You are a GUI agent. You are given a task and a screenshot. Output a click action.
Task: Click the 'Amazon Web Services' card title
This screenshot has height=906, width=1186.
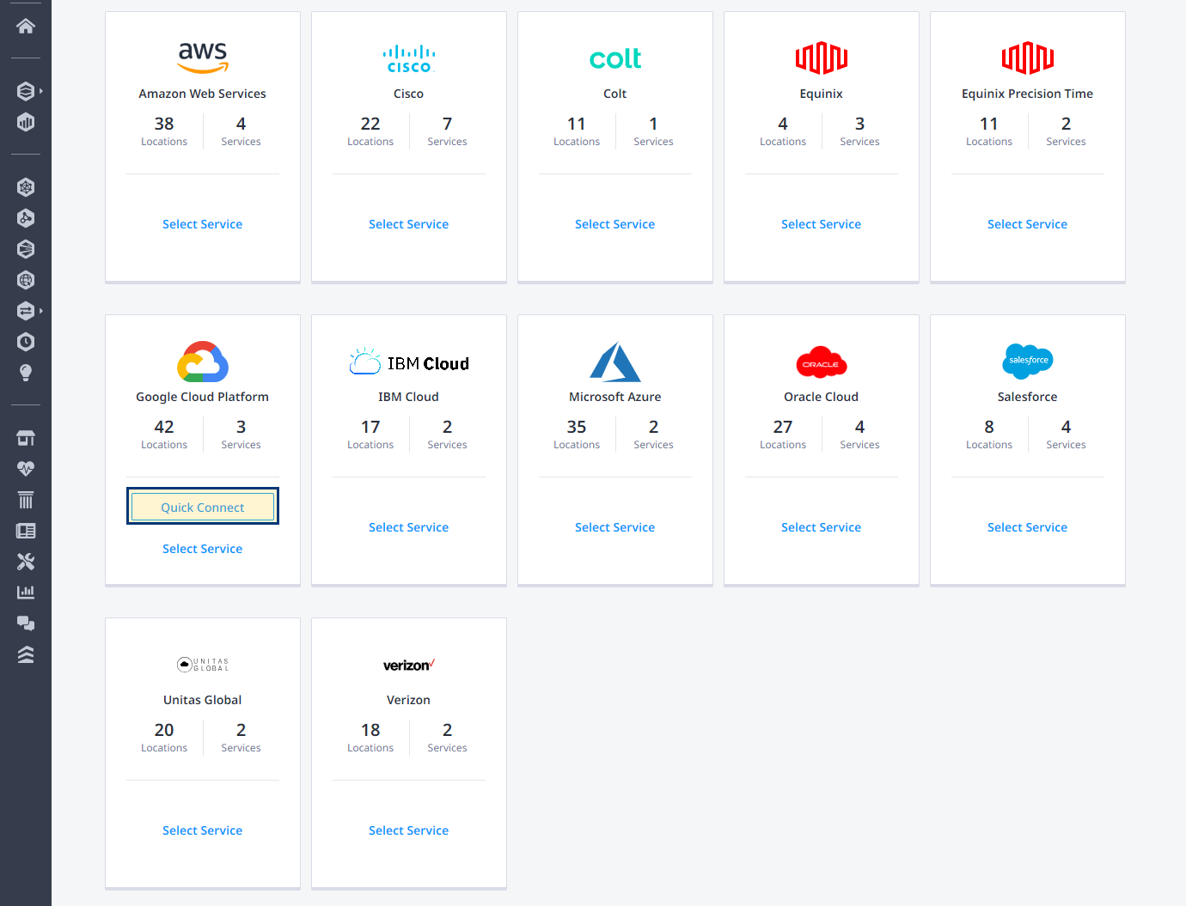[x=203, y=94]
